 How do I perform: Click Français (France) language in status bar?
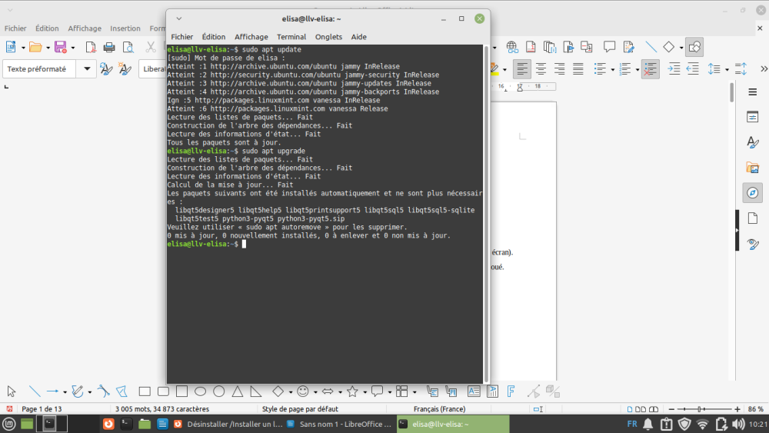439,408
